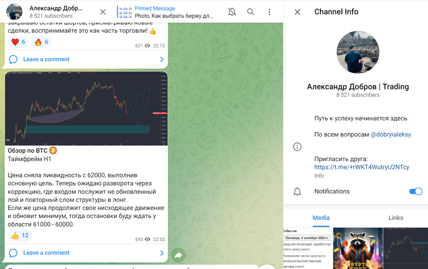Click the info circle icon in Channel Info
This screenshot has height=269, width=428.
pos(297,147)
